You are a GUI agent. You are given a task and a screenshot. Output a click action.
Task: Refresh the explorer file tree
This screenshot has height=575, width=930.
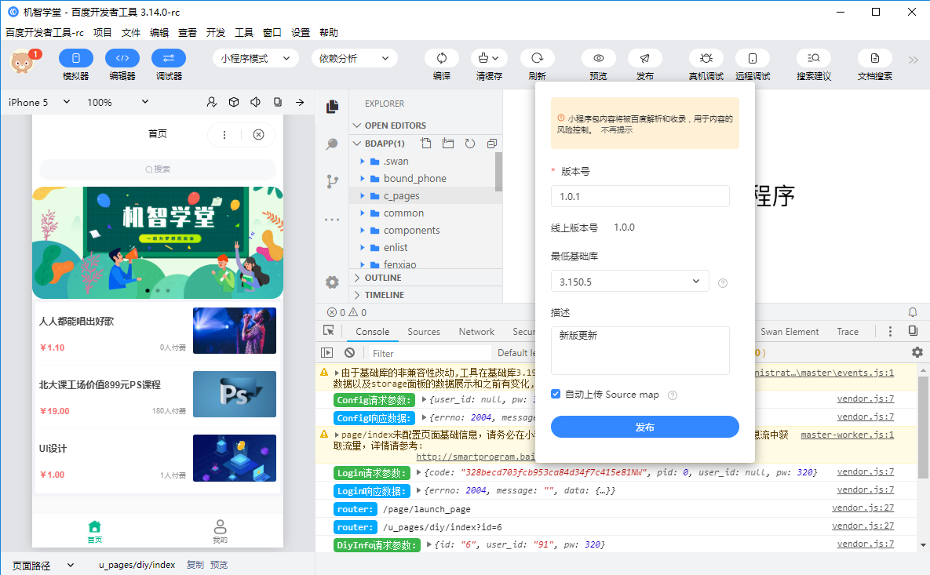(470, 143)
